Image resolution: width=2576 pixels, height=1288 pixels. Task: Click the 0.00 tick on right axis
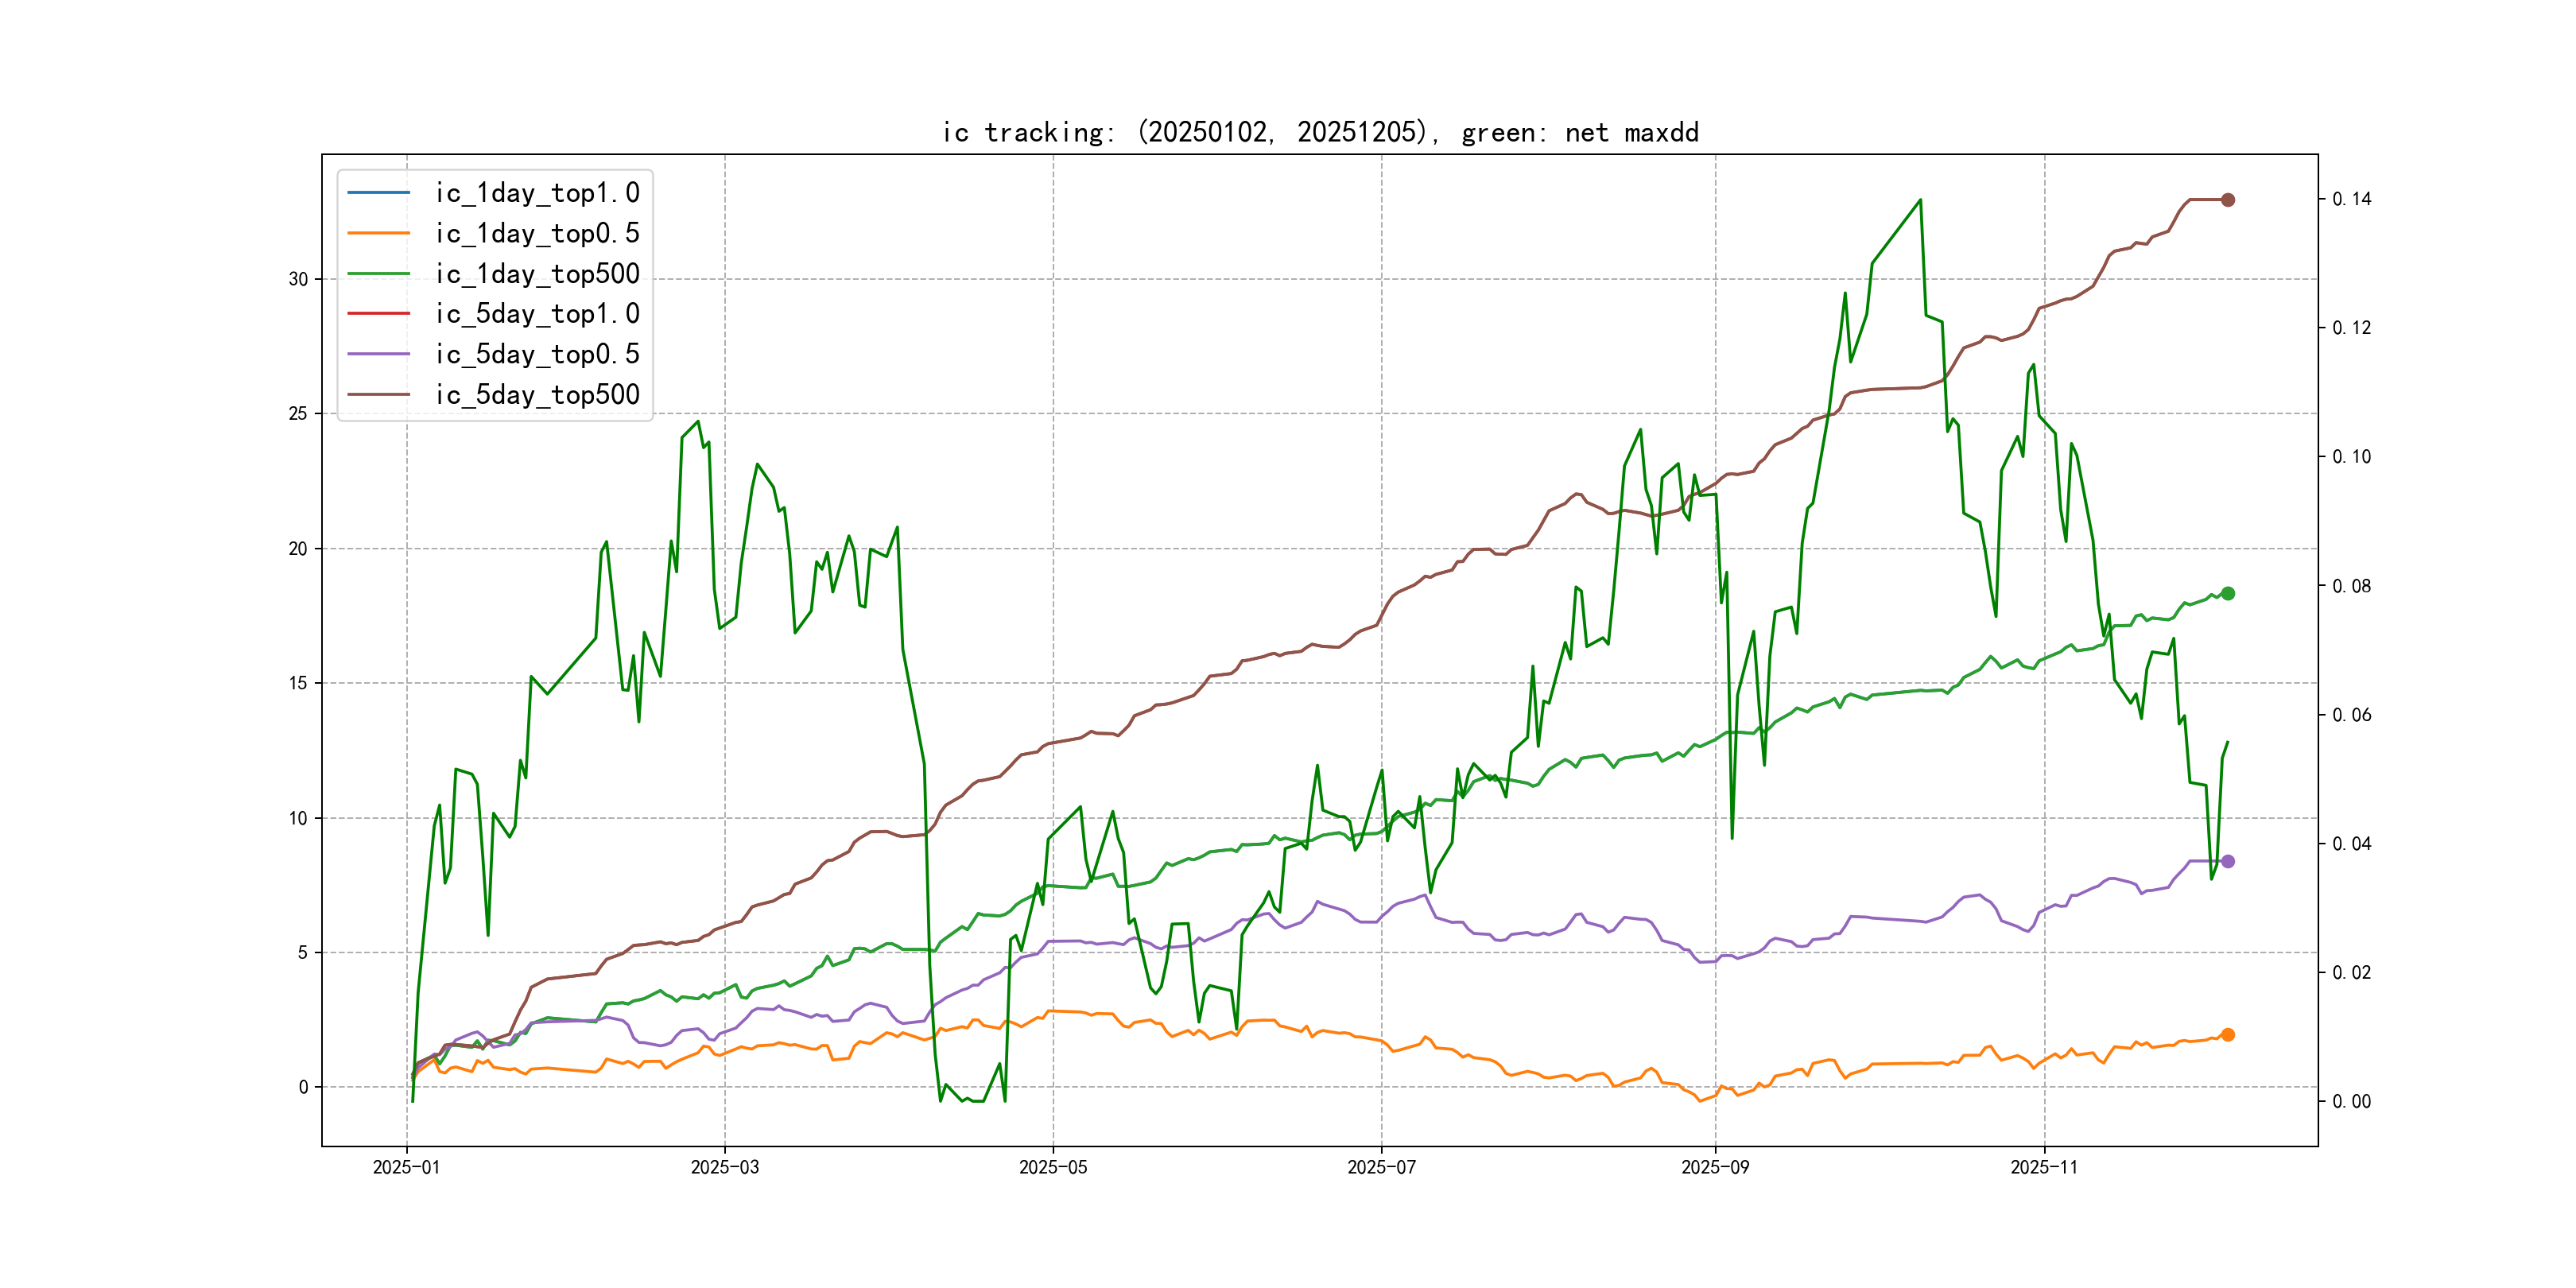2351,1102
